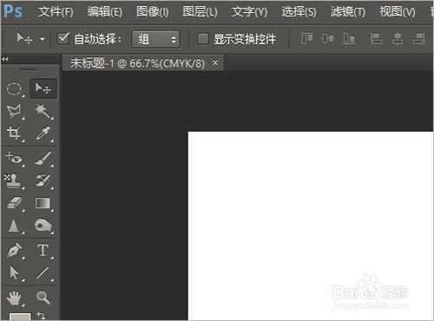Open the 文件(F) menu
Screen dimensions: 434x321
tap(56, 12)
